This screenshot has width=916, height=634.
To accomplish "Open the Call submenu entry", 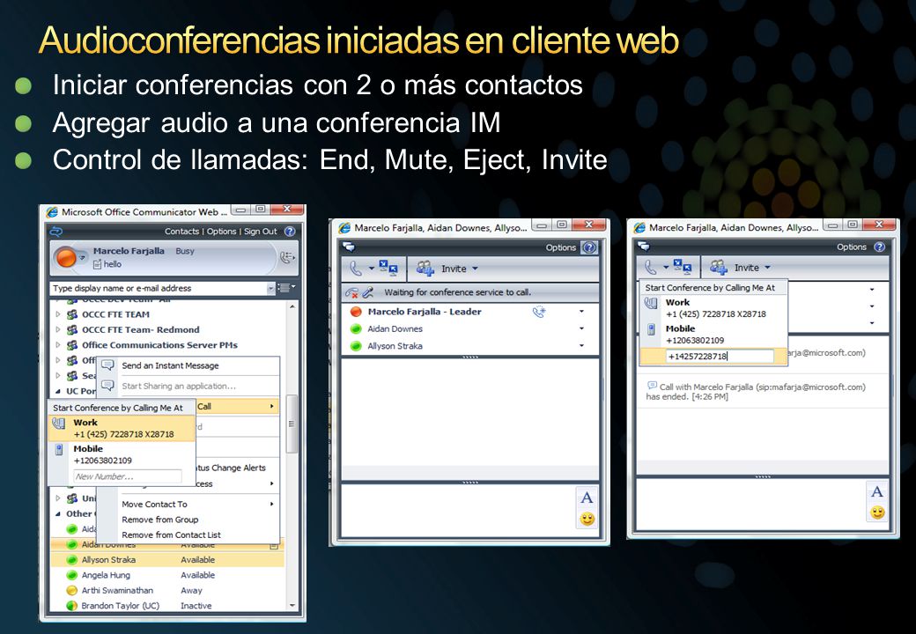I will [x=237, y=406].
